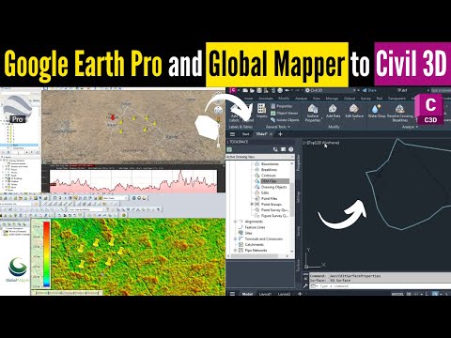
Task: Open Surface Properties in the ribbon
Action: (313, 113)
